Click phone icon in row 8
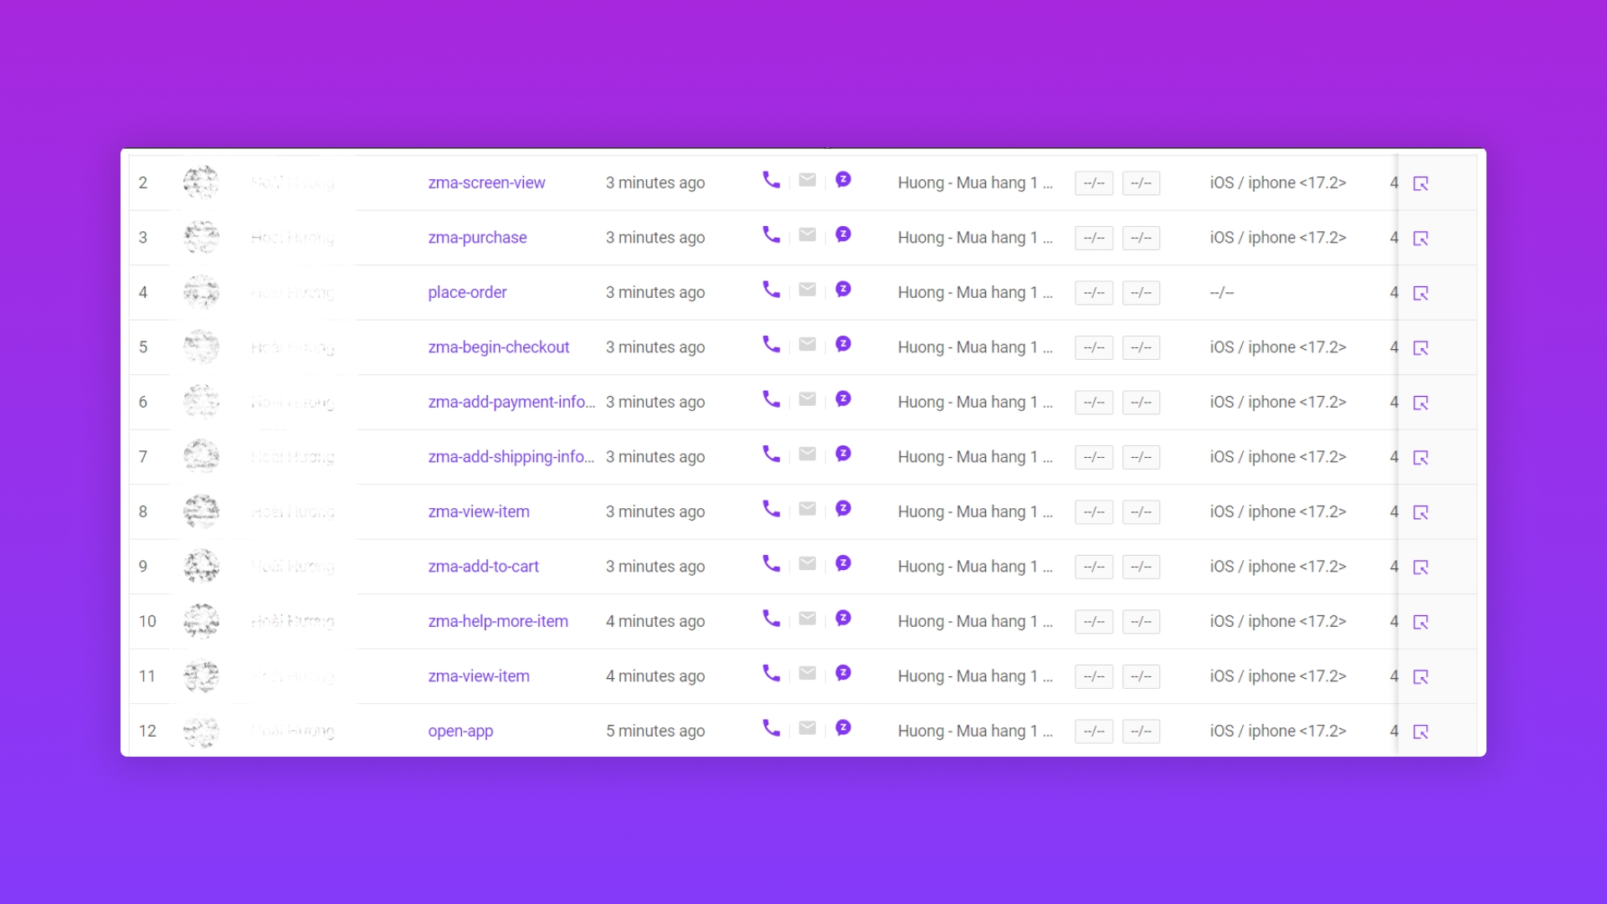This screenshot has height=904, width=1607. (x=771, y=509)
